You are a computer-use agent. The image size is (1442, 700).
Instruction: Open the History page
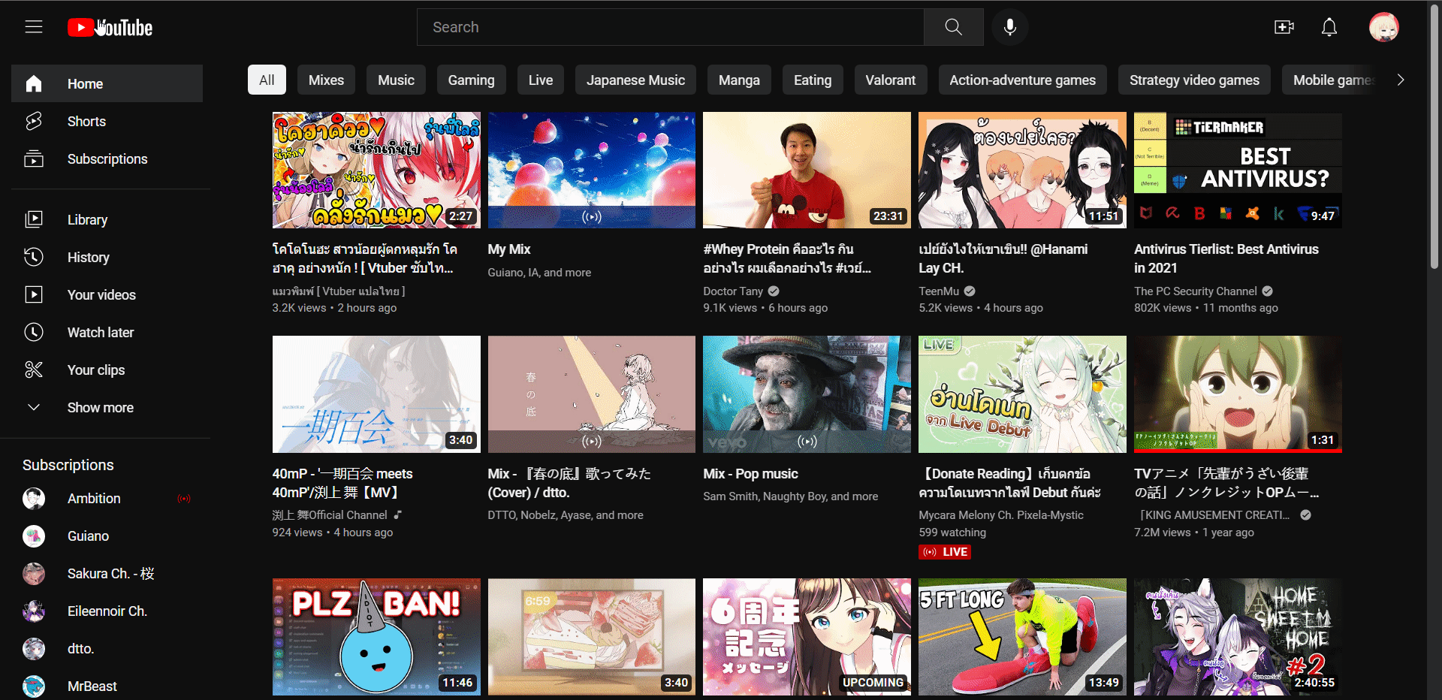88,258
